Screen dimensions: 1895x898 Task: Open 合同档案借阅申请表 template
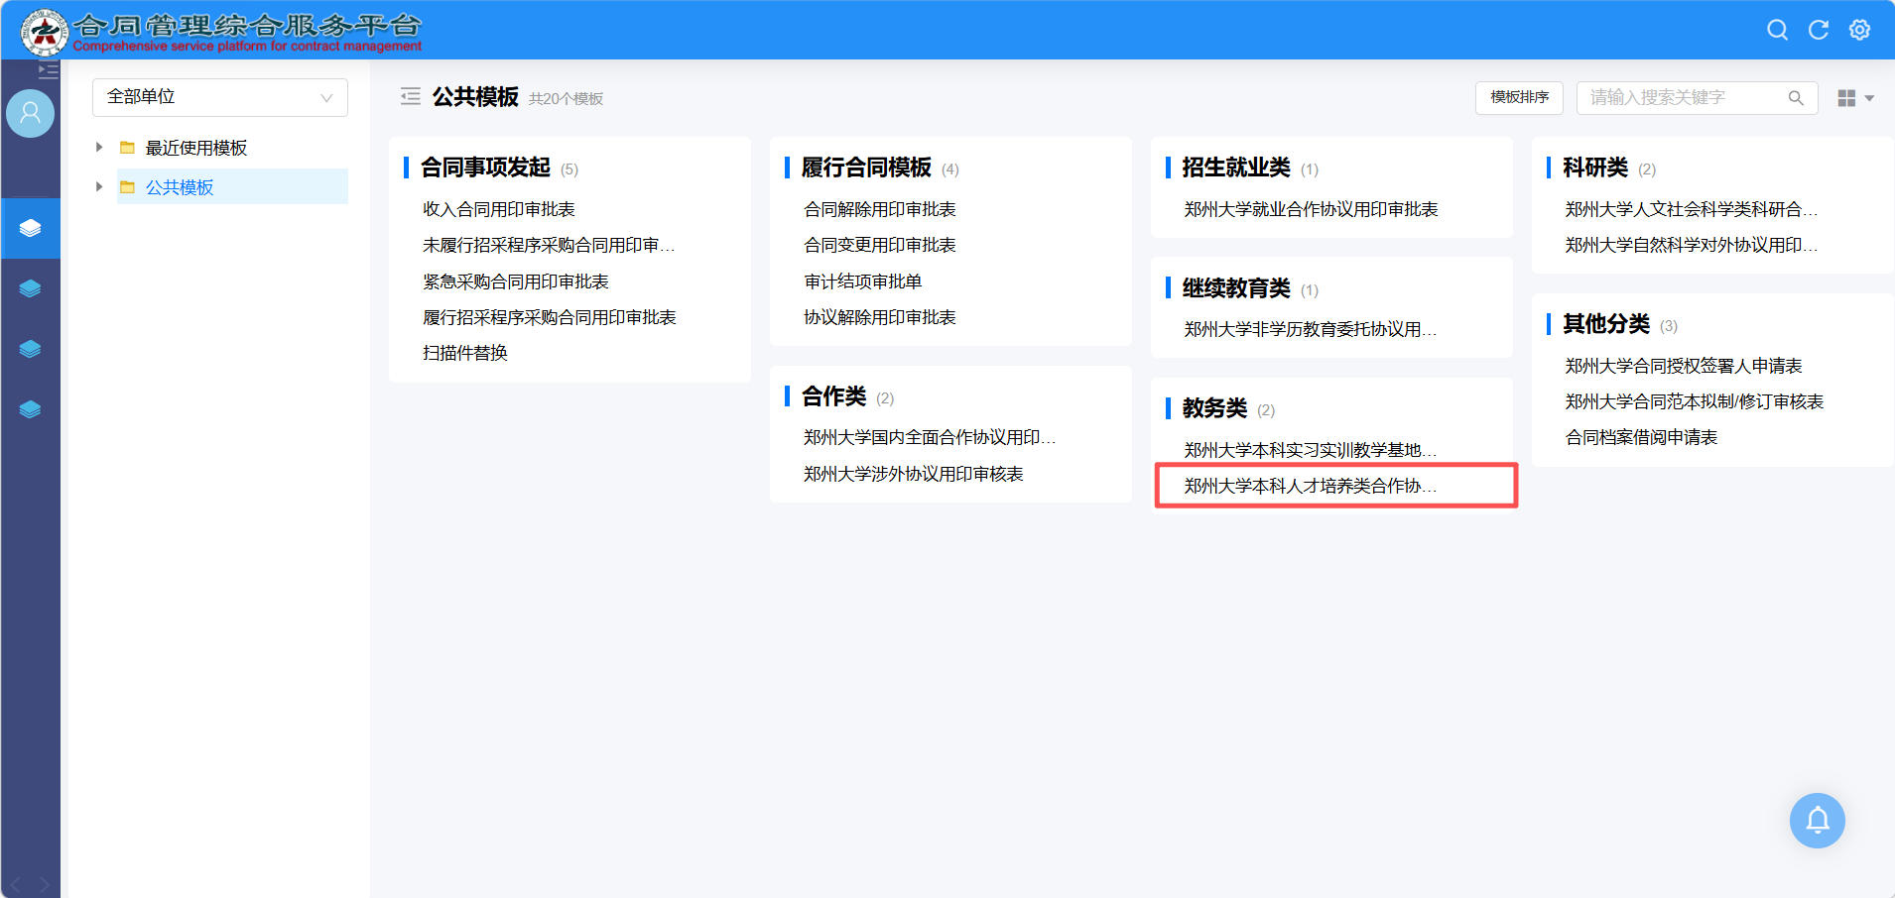tap(1641, 437)
